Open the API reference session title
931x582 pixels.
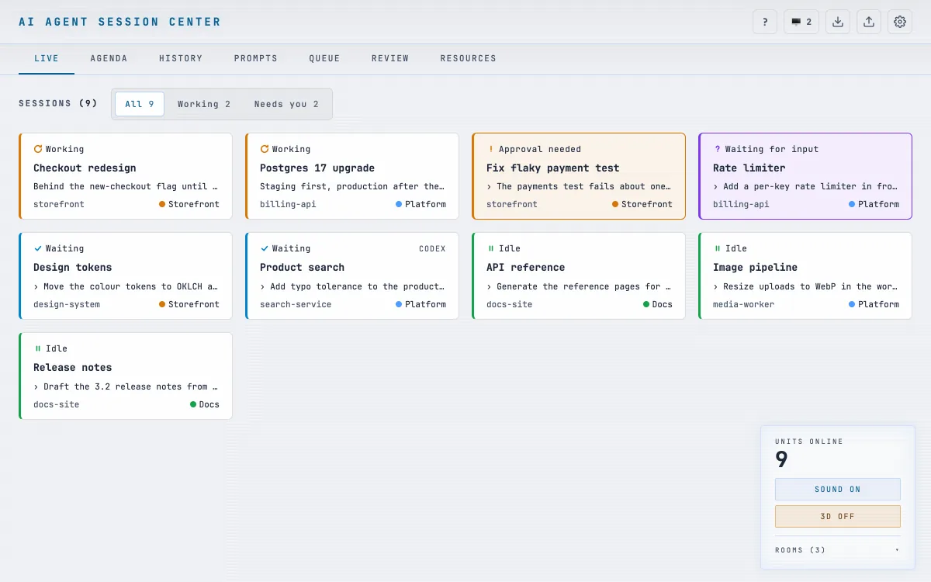[526, 267]
